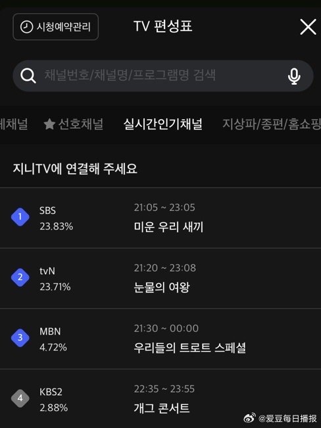Open the KBS2 개그 콘서트 entry

160,398
